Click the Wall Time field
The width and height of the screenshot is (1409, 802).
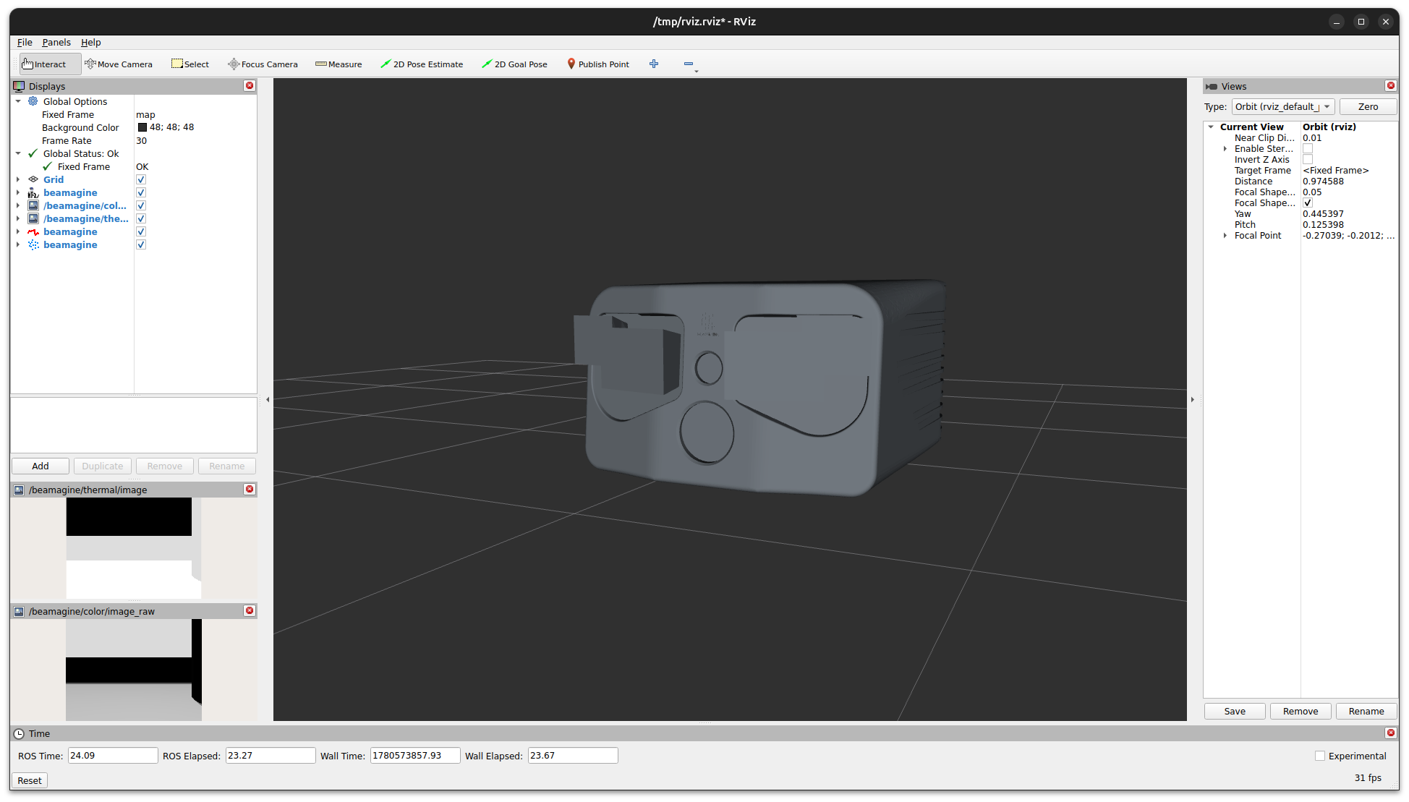[x=415, y=756]
